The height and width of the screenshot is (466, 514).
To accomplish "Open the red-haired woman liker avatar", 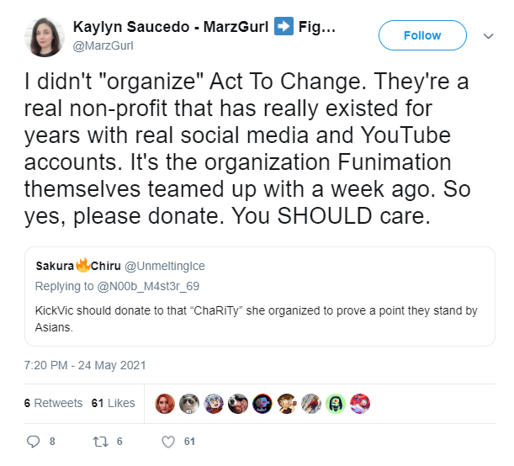I will coord(165,404).
